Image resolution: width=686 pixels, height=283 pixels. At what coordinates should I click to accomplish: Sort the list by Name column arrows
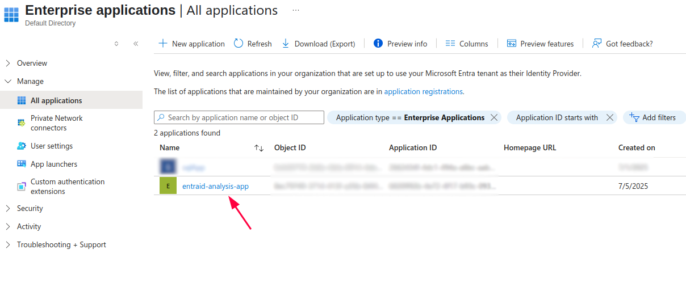click(x=259, y=148)
